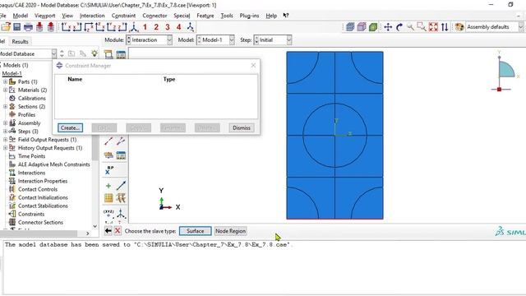The width and height of the screenshot is (526, 296).
Task: Pan view tool in toolbar
Action: (x=388, y=27)
